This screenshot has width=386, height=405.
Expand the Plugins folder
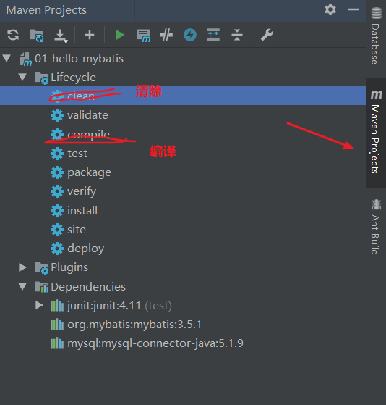22,267
